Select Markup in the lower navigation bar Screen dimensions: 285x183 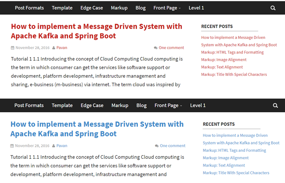(x=120, y=105)
